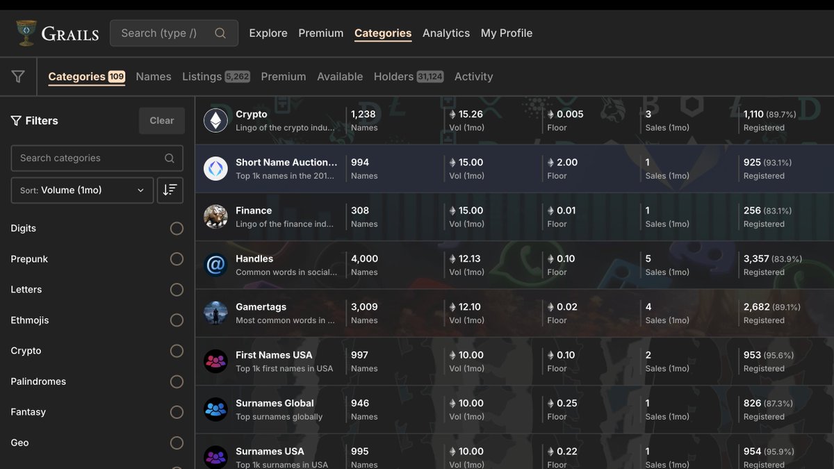Viewport: 834px width, 469px height.
Task: Select the Letters filter radio
Action: pos(177,290)
